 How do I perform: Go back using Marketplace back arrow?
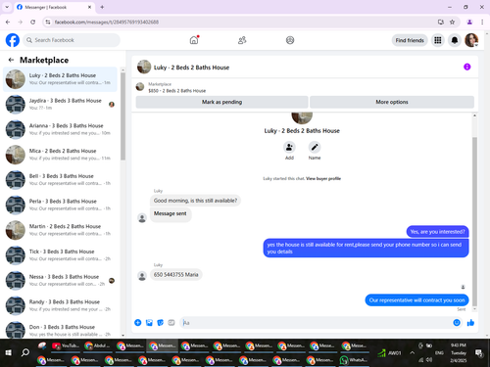point(11,60)
